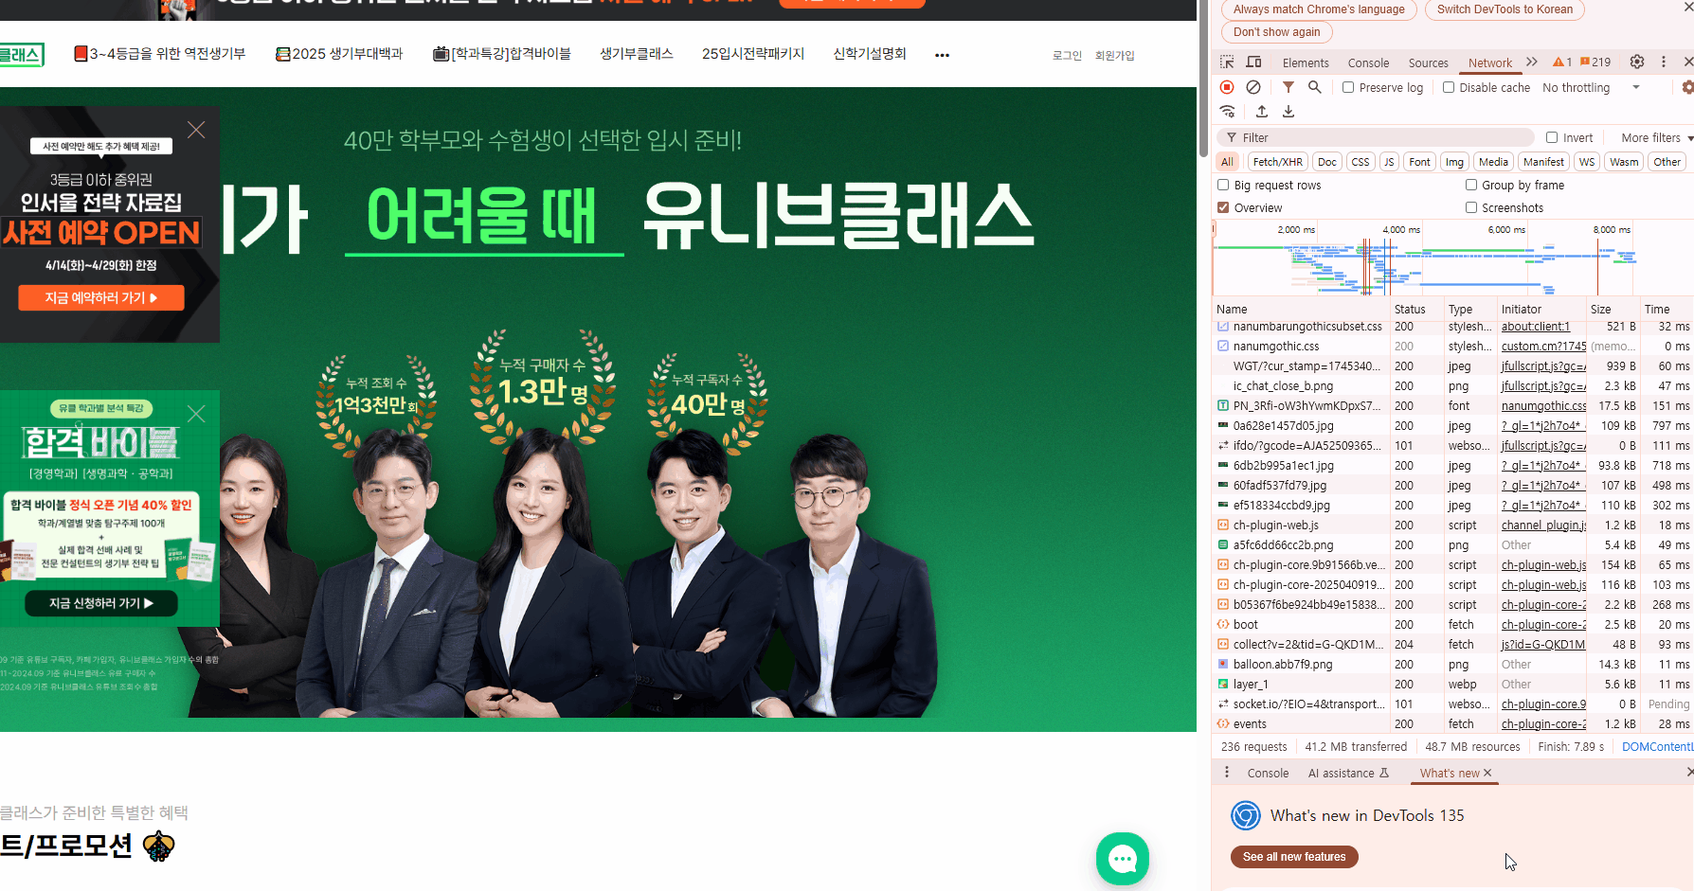The height and width of the screenshot is (891, 1694).
Task: Close the pre-order OPEN popup banner
Action: 196,130
